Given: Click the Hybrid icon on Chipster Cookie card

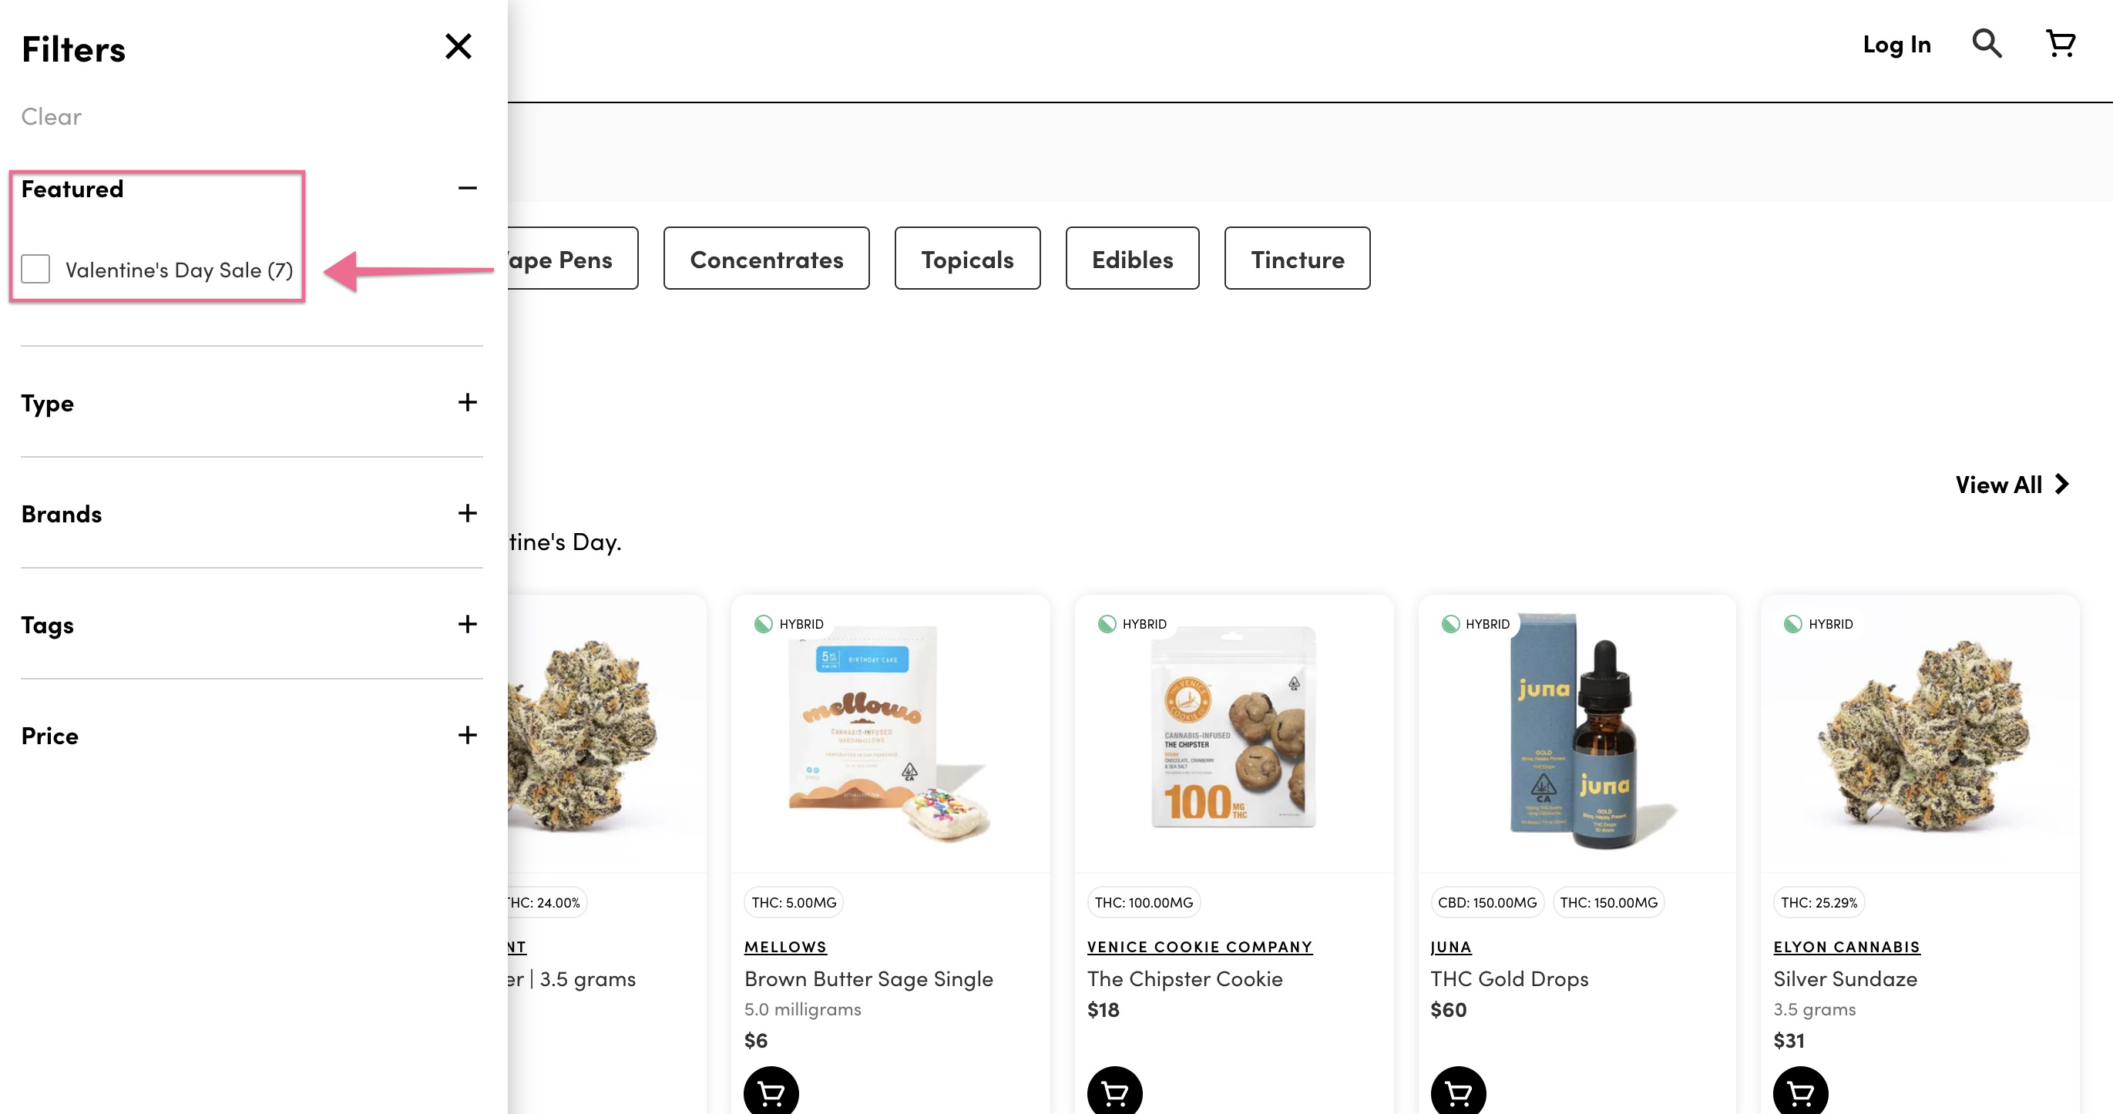Looking at the screenshot, I should pos(1107,624).
